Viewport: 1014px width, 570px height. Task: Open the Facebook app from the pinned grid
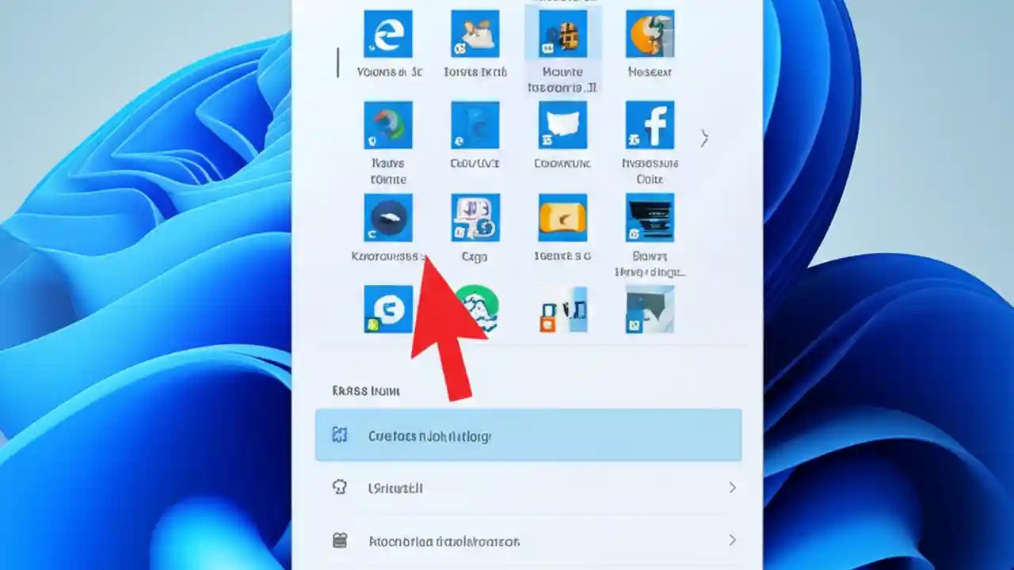tap(650, 125)
